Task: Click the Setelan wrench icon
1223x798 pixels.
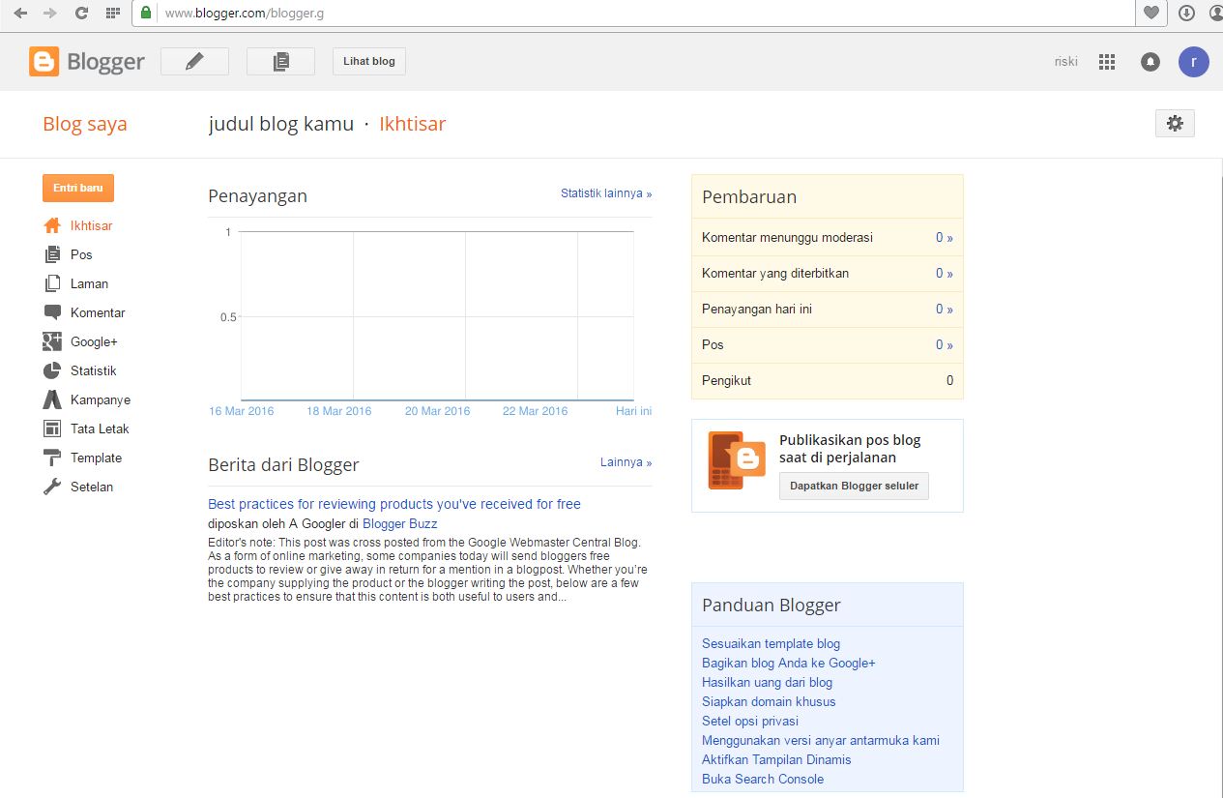Action: tap(52, 487)
